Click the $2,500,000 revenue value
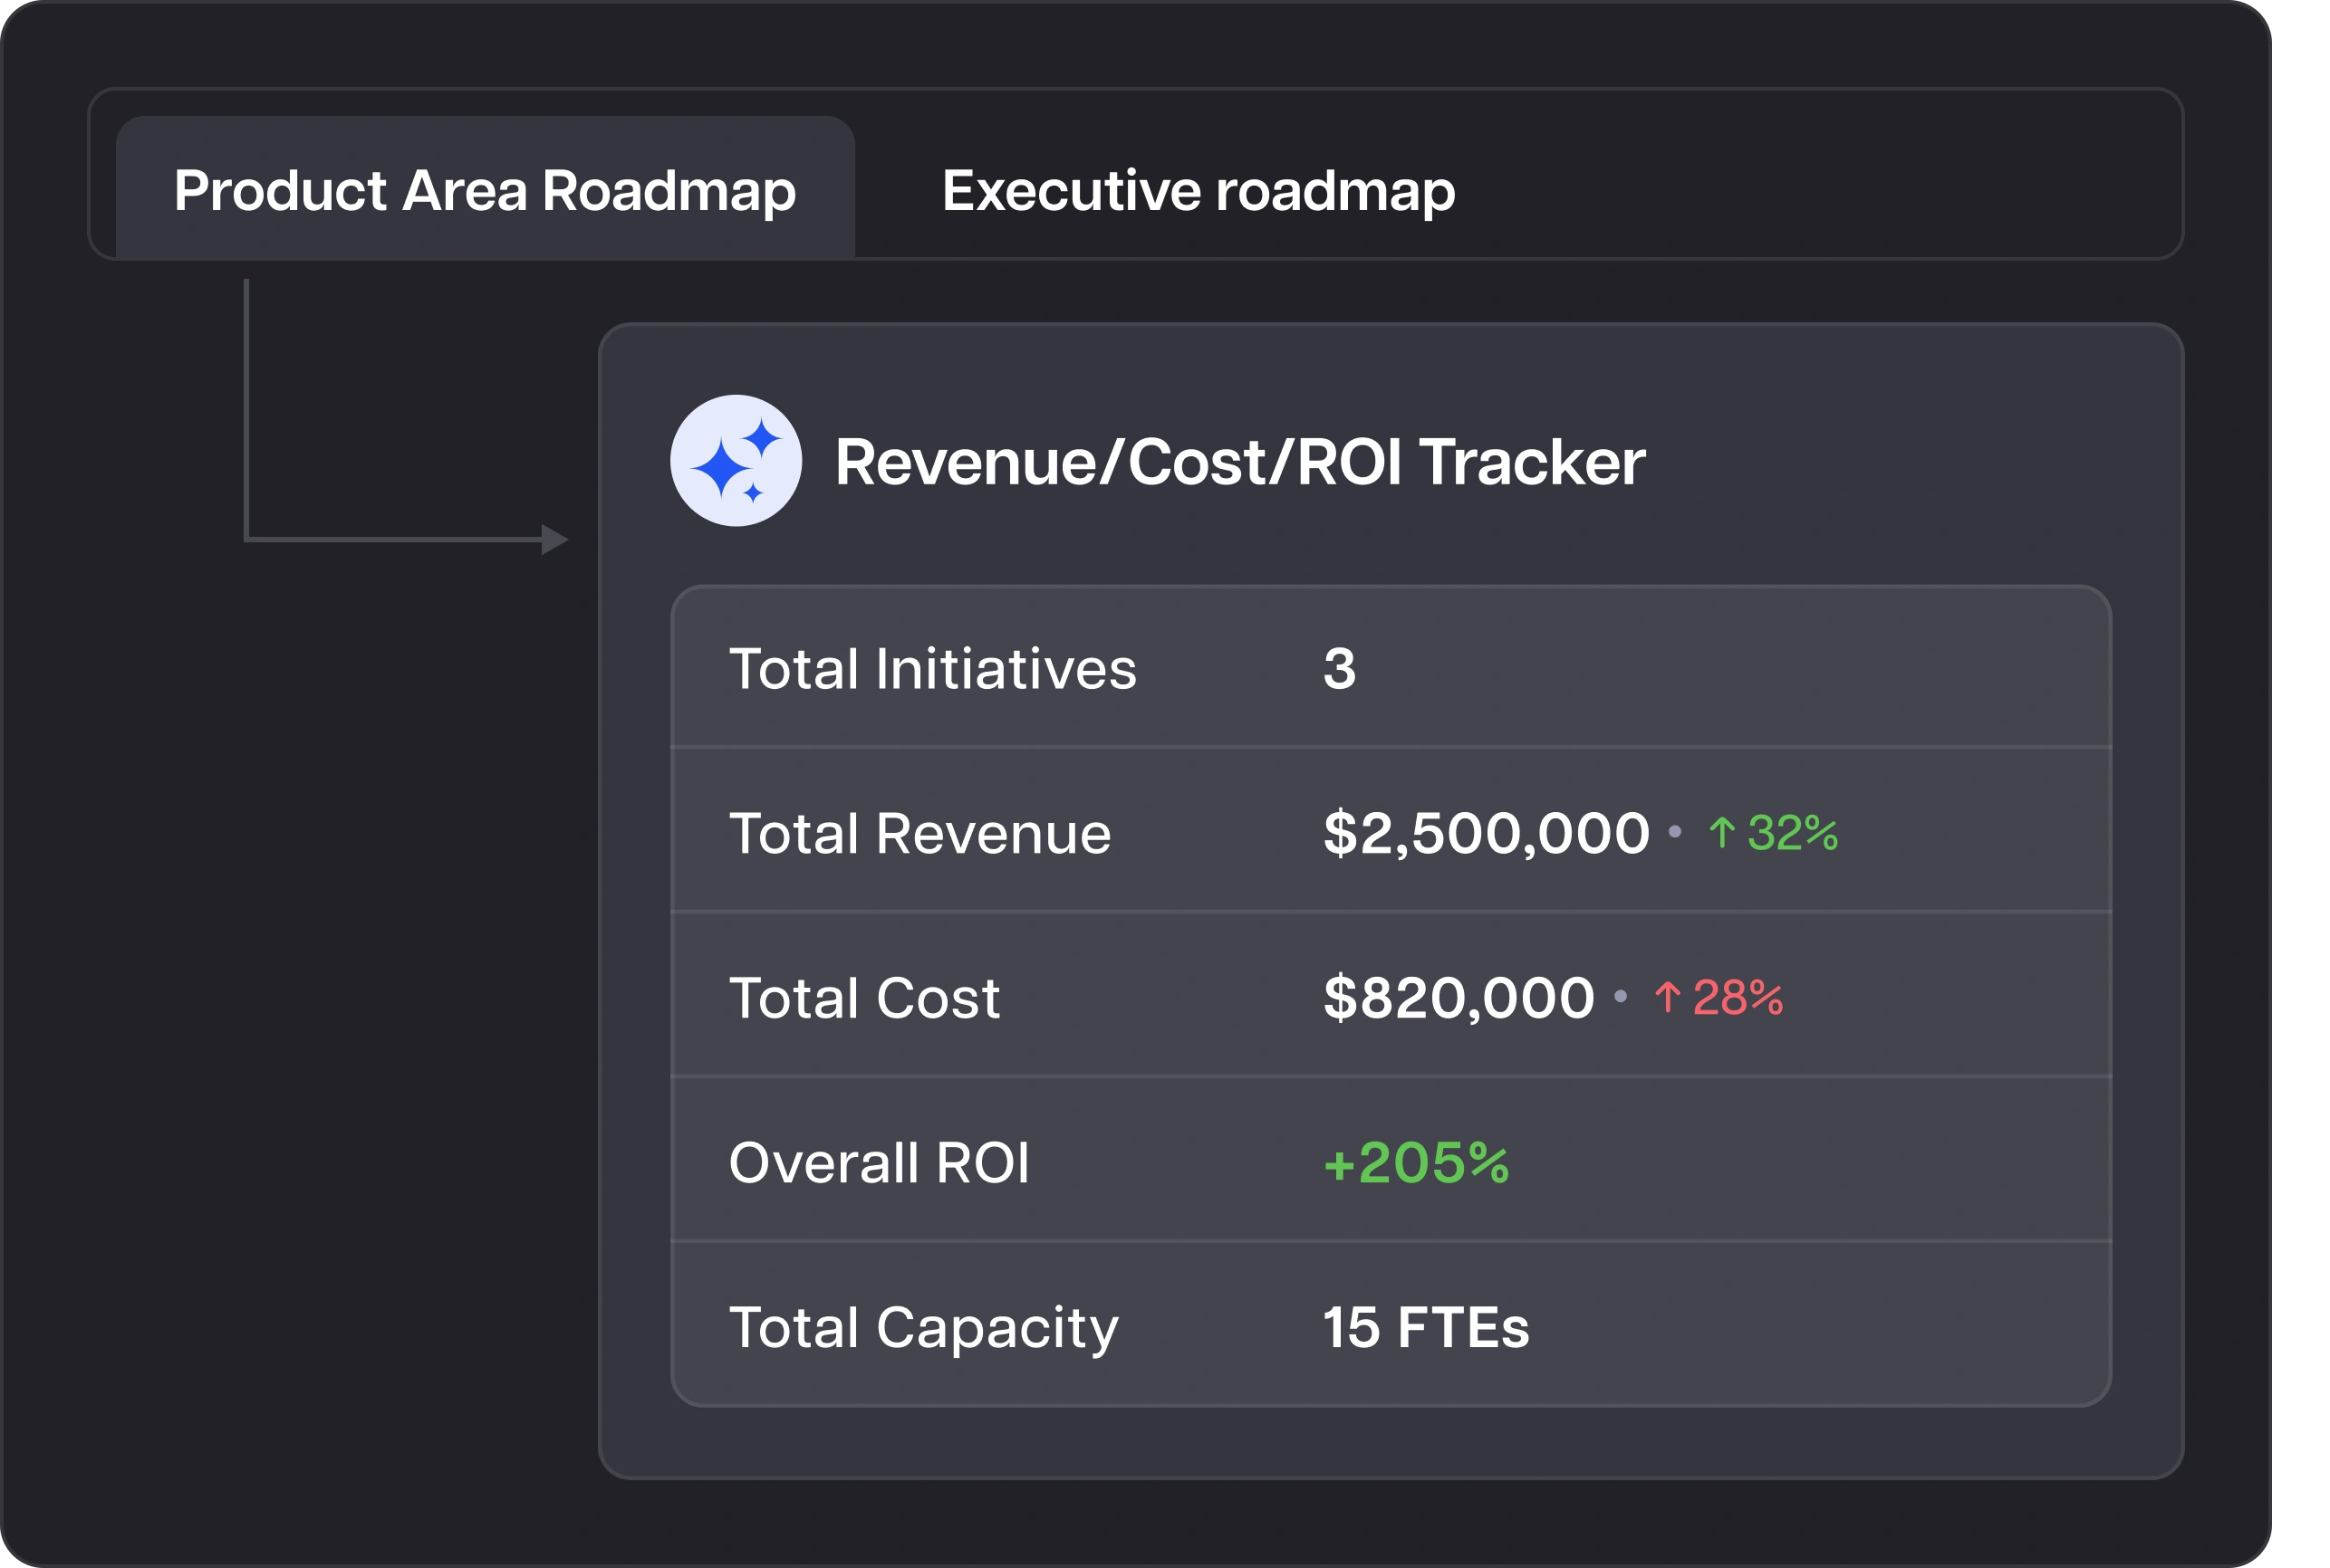Viewport: 2330px width, 1568px height. click(x=1485, y=833)
